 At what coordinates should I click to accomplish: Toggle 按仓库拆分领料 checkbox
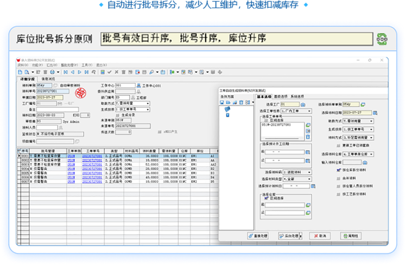tap(339, 169)
